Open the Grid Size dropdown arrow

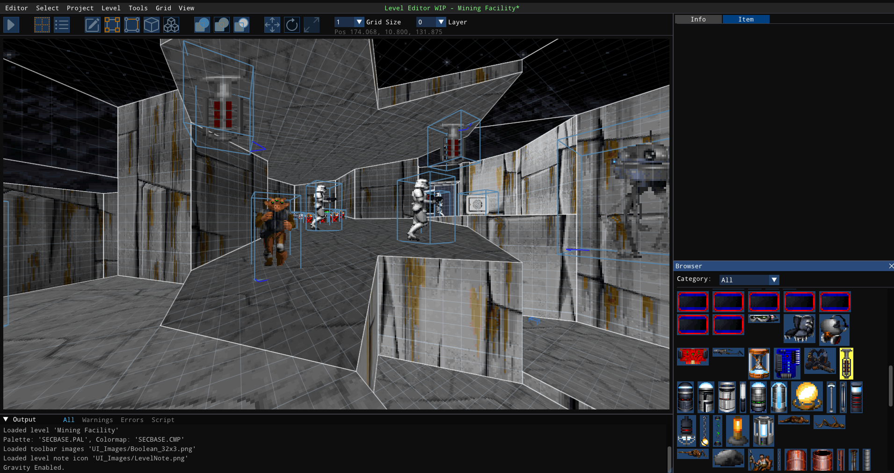point(359,22)
